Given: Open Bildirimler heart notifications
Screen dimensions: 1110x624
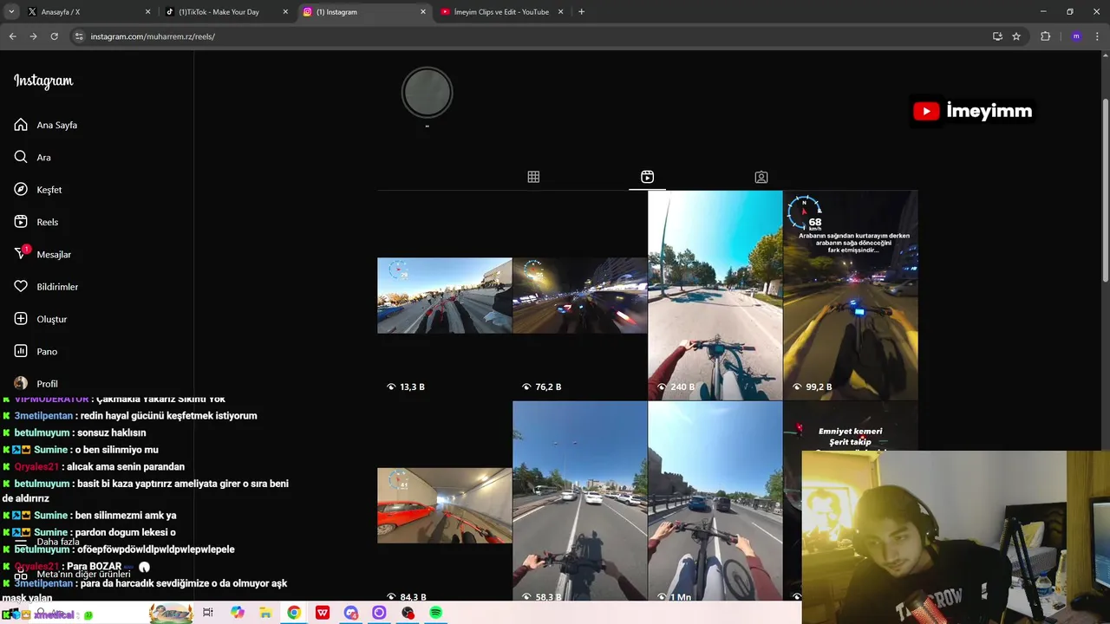Looking at the screenshot, I should pos(45,287).
